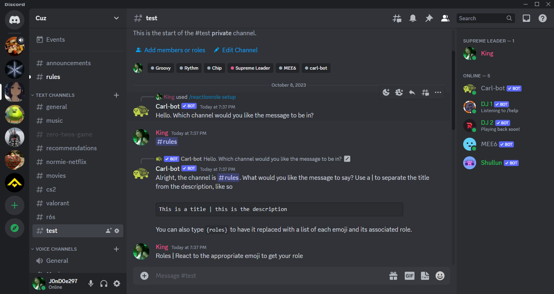Viewport: 554px width, 294px height.
Task: Open the Threads icon in header
Action: tap(397, 18)
